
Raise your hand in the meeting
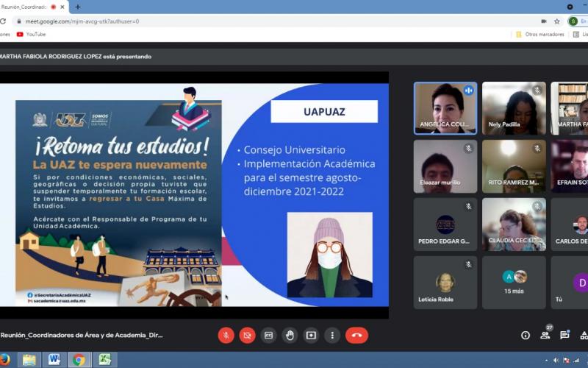290,336
